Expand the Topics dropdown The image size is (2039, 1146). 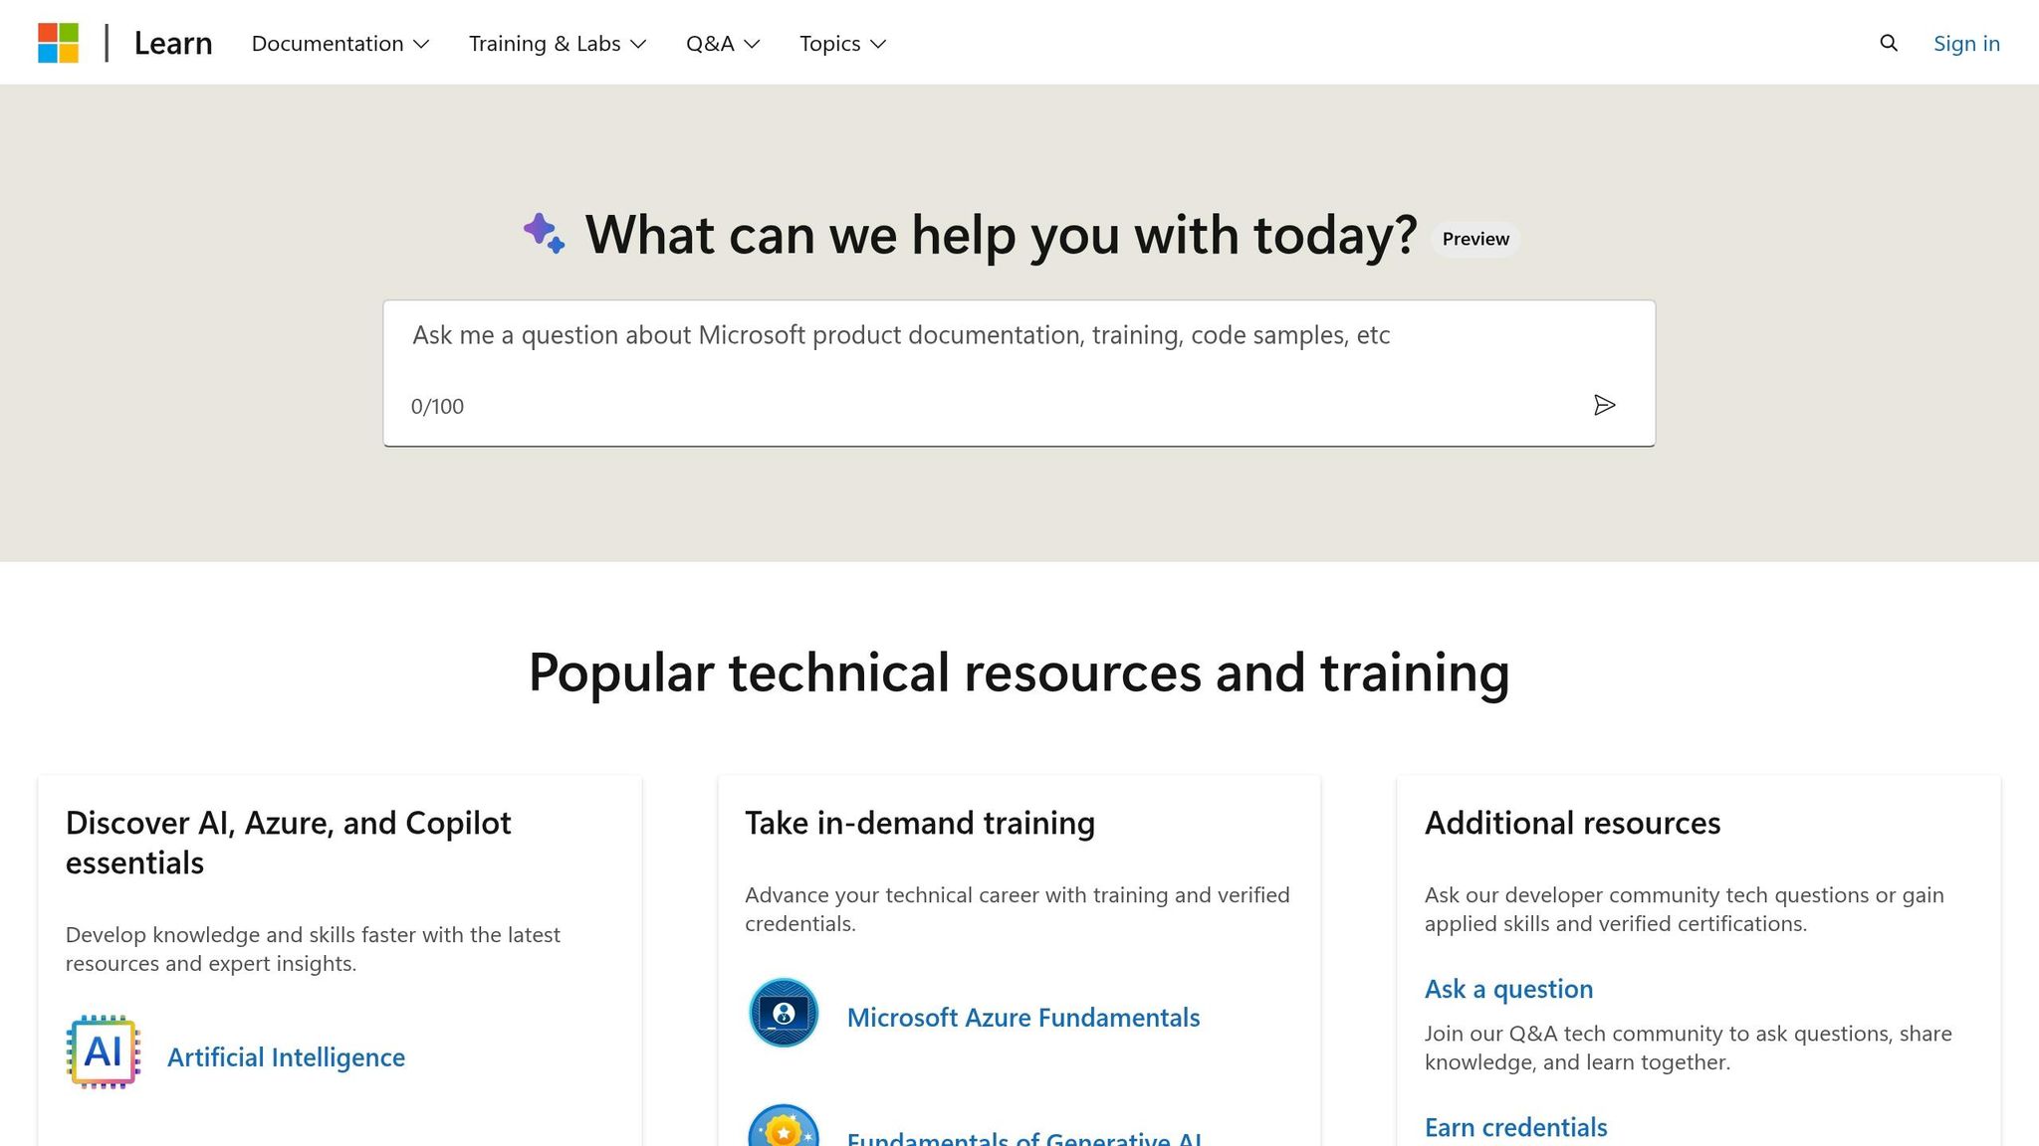point(841,43)
